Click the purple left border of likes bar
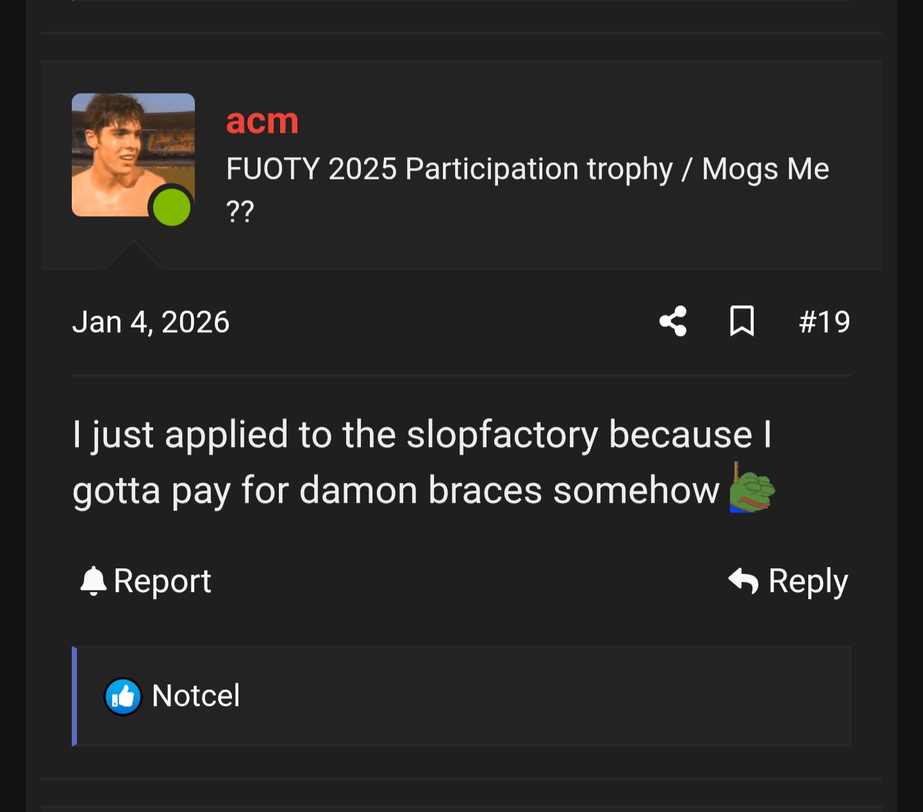Viewport: 923px width, 812px height. (x=74, y=697)
